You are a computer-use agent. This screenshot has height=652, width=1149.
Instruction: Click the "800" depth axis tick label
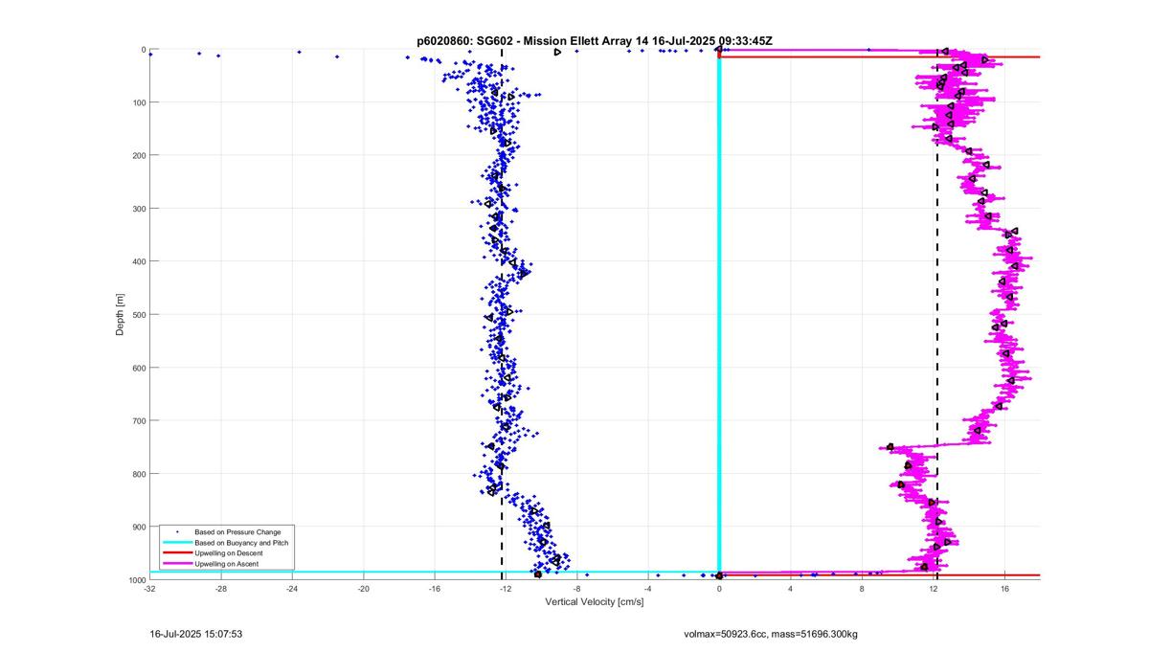[138, 474]
